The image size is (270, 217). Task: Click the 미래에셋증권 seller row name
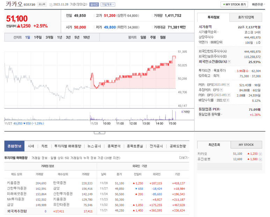pyautogui.click(x=17, y=194)
